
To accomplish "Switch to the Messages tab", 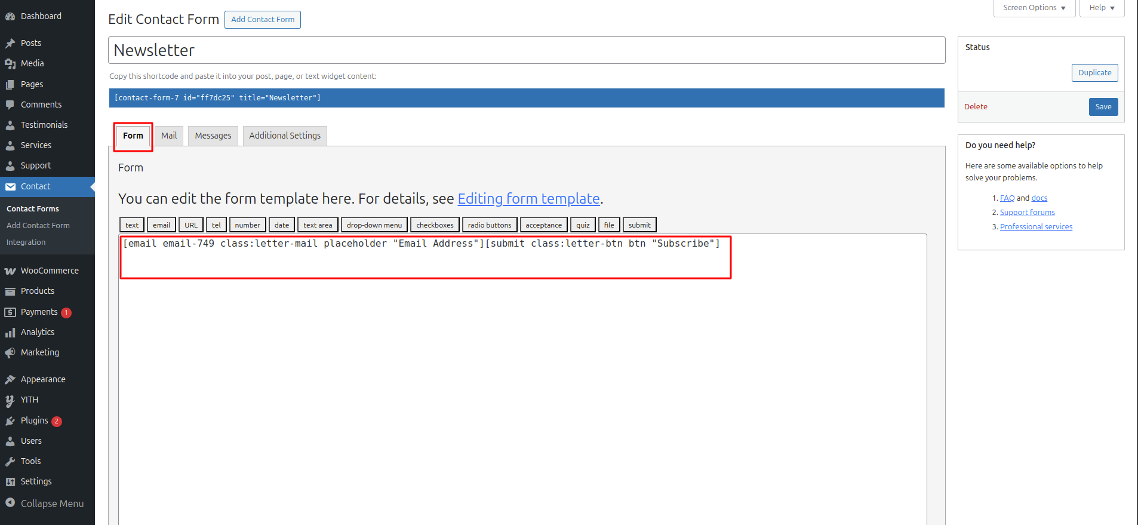I will [x=213, y=136].
